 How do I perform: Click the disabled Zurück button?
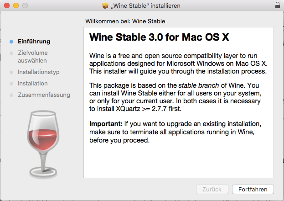coord(212,190)
